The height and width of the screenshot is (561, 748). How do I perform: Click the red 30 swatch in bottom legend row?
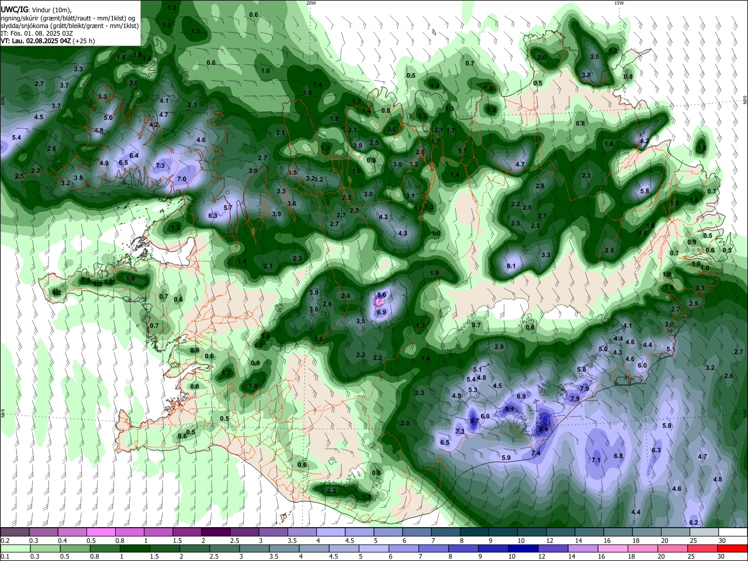(733, 549)
